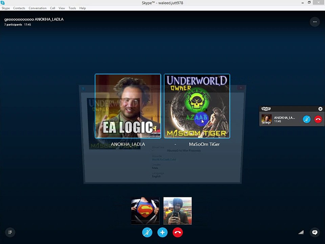Close the Skype mini call popup

[320, 109]
